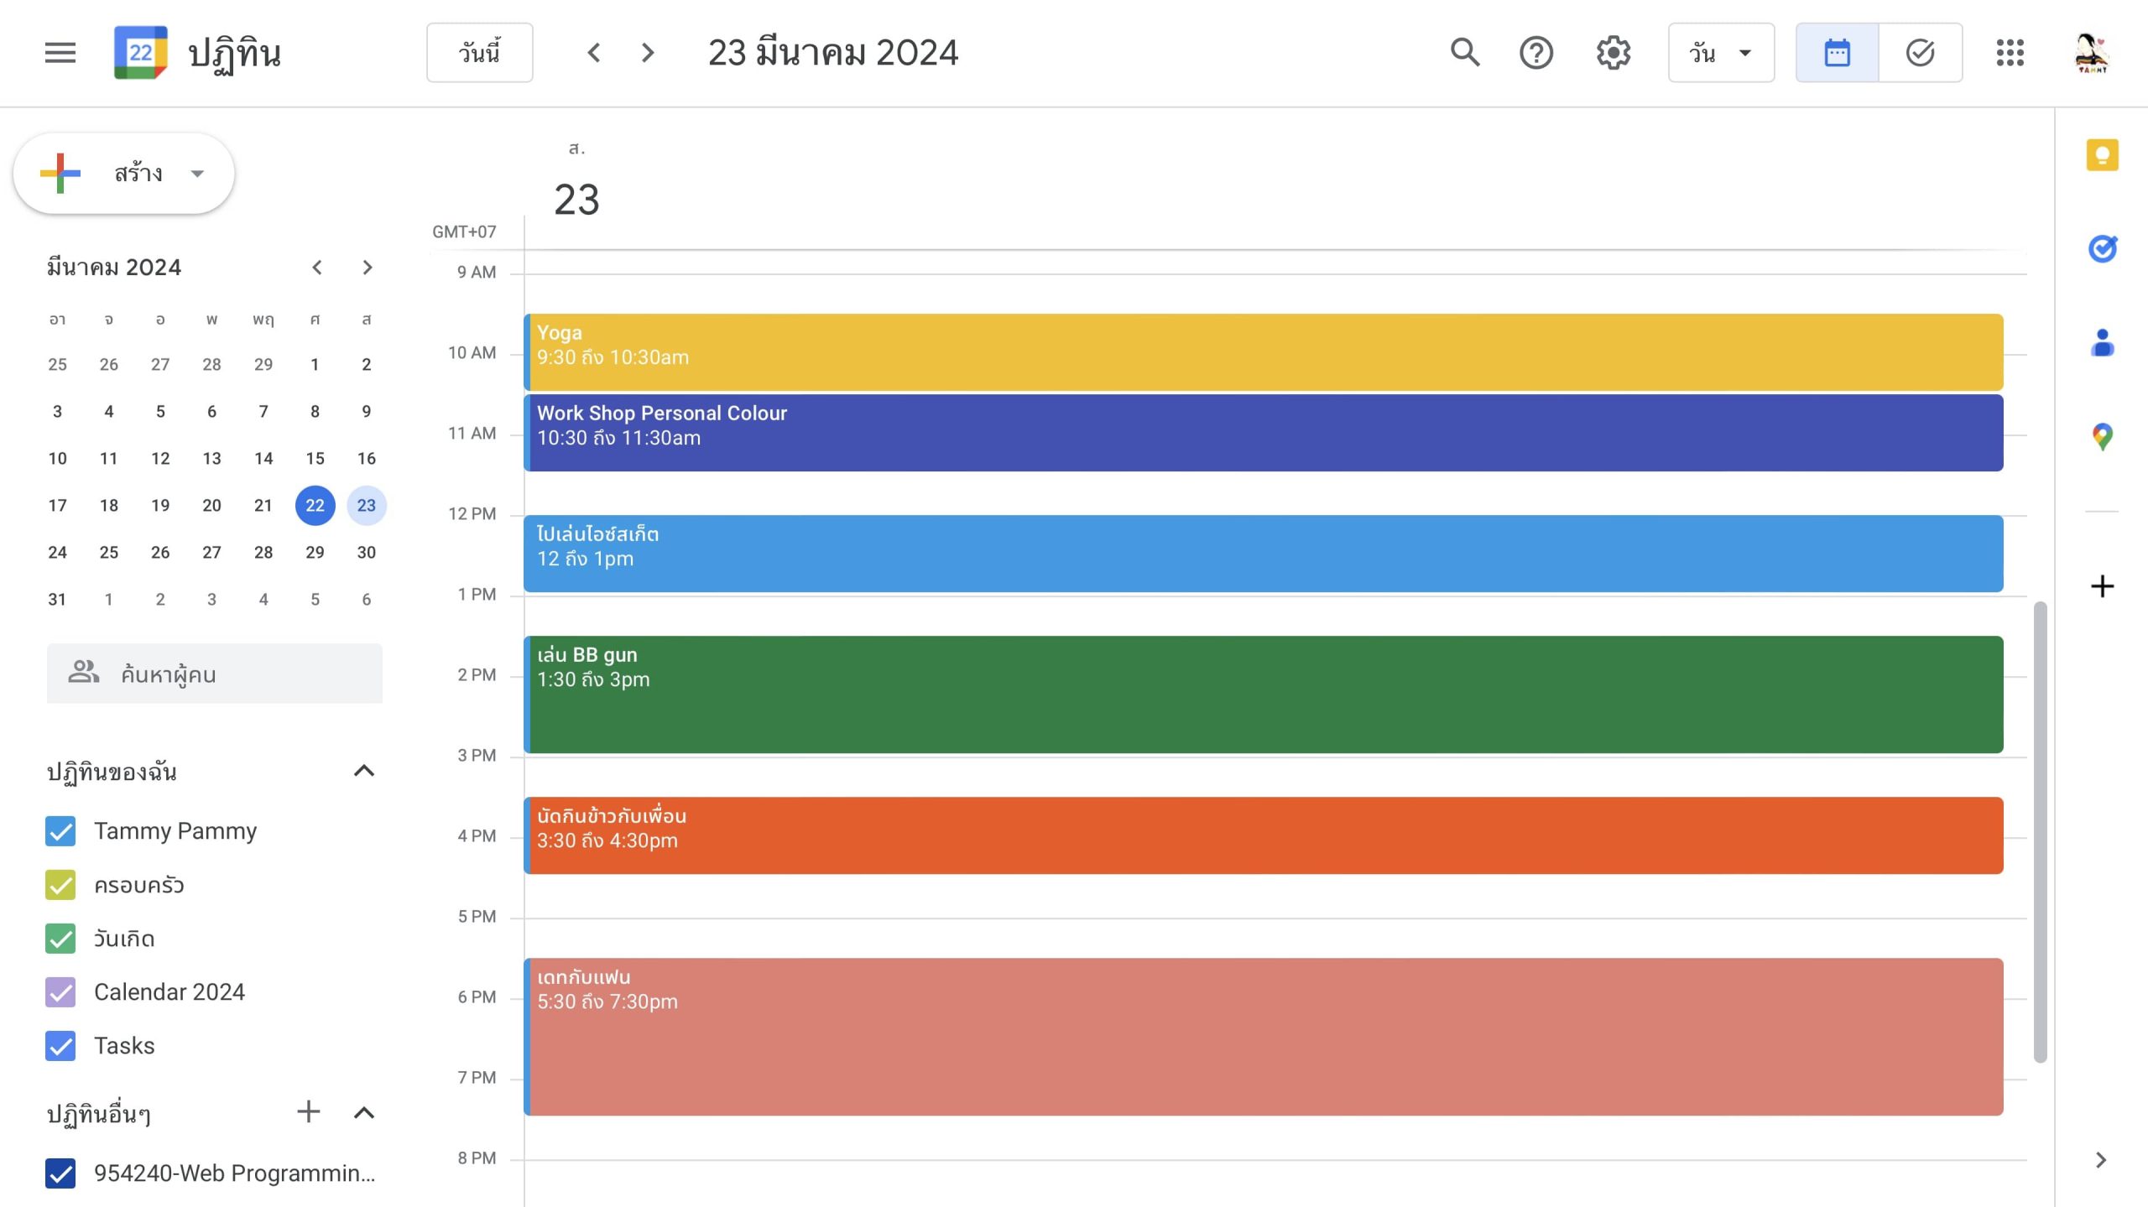Screen dimensions: 2148x1207
Task: Click the search magnifier icon
Action: pos(1465,53)
